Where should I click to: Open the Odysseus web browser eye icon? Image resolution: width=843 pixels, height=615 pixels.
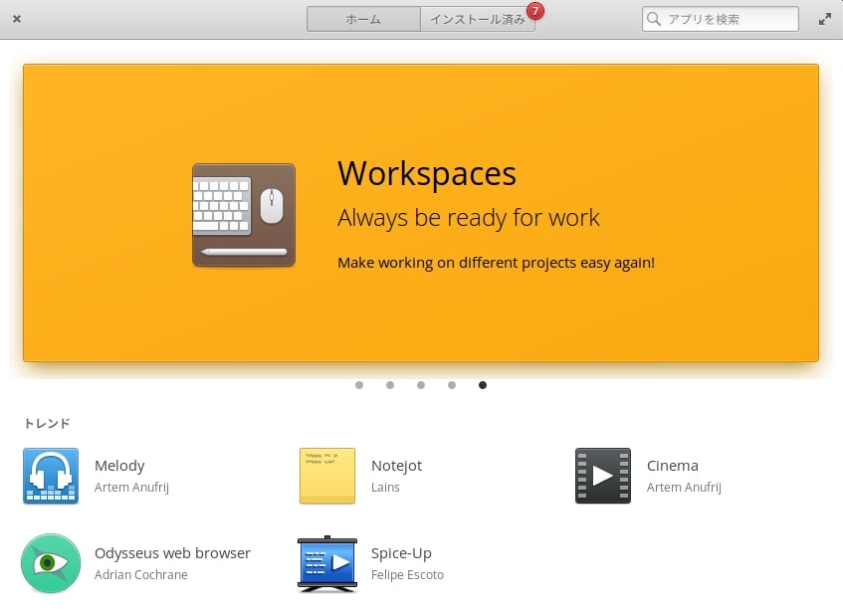point(51,563)
